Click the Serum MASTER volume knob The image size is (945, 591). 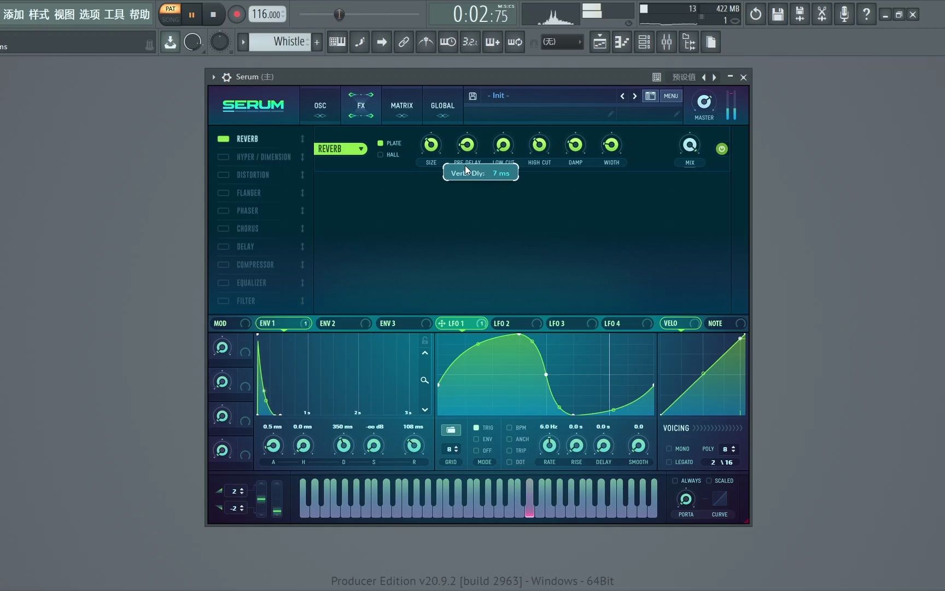pyautogui.click(x=704, y=101)
